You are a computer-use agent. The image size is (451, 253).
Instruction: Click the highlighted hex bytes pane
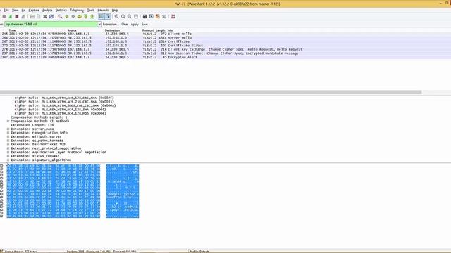pyautogui.click(x=54, y=191)
